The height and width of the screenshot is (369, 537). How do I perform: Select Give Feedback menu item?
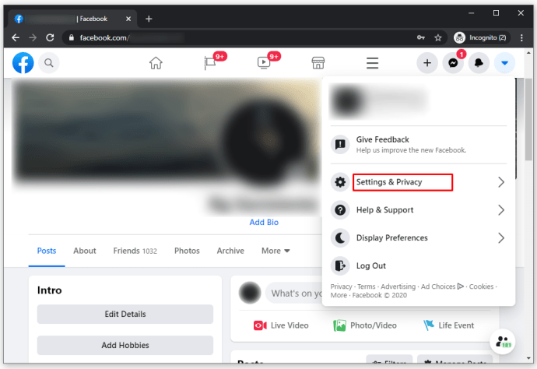point(418,145)
